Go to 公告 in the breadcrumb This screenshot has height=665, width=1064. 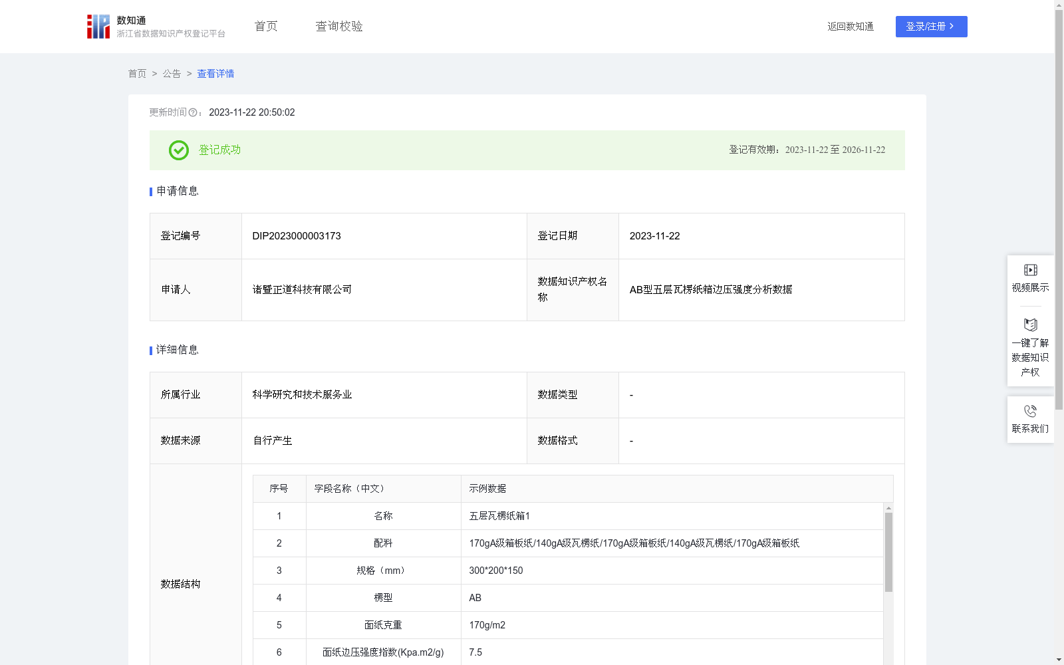[172, 74]
